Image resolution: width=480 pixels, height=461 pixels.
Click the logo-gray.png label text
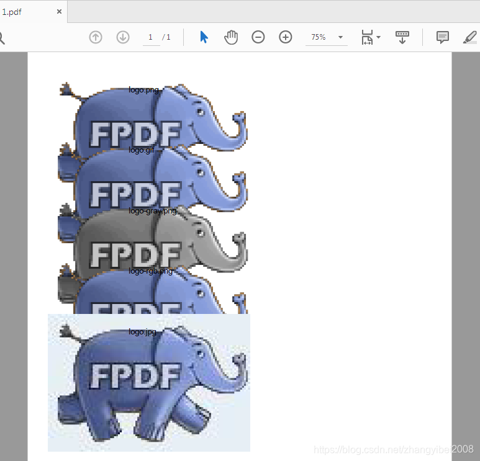[153, 211]
